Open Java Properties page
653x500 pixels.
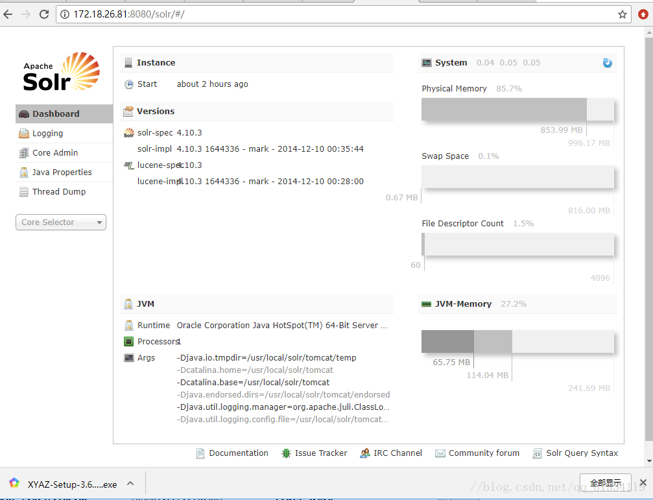pos(64,173)
